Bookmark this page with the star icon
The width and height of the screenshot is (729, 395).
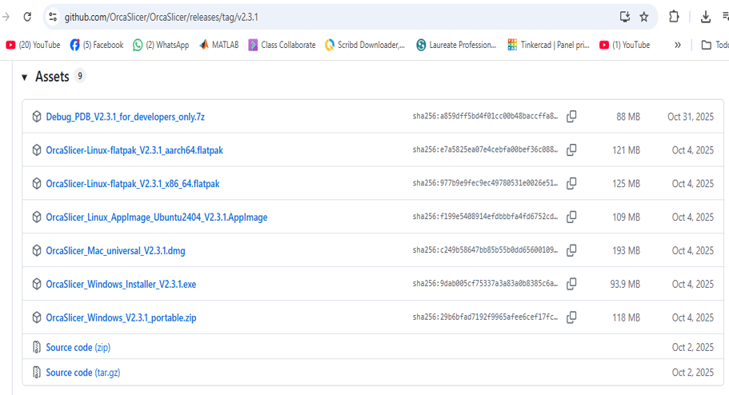tap(643, 17)
